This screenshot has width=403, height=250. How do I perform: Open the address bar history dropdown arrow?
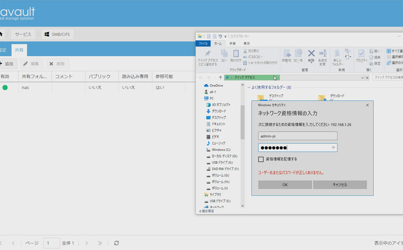click(x=362, y=78)
